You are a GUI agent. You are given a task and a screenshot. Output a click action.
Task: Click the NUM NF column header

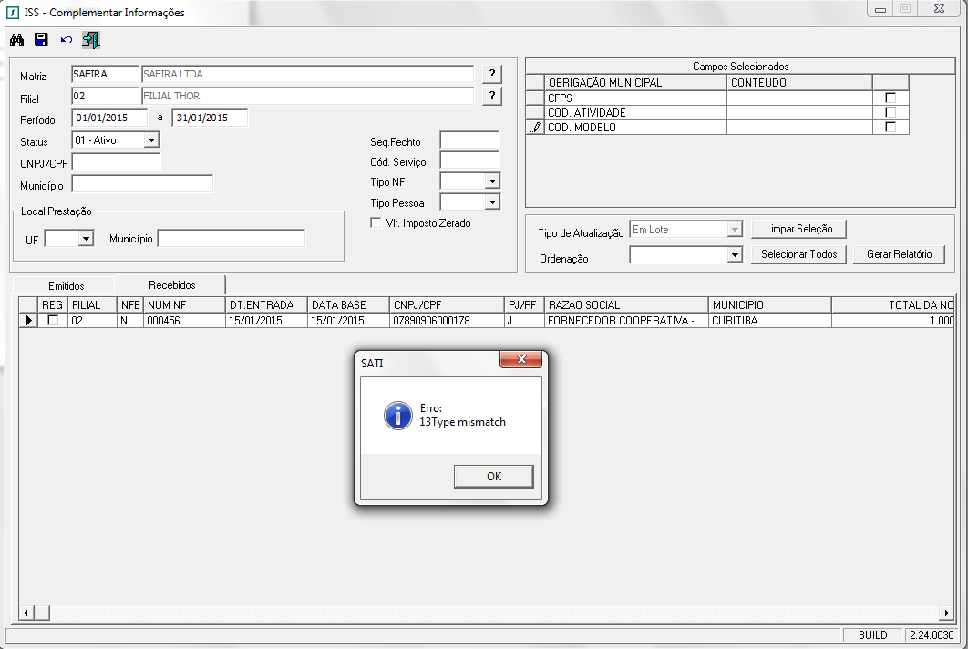tap(184, 305)
